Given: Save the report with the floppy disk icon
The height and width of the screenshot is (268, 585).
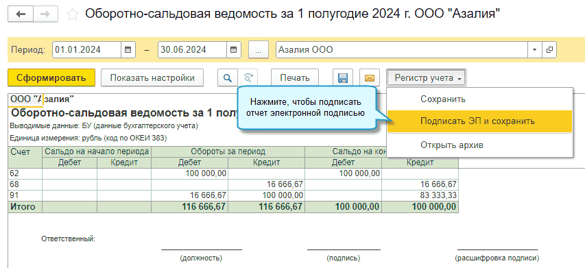Looking at the screenshot, I should coord(342,78).
